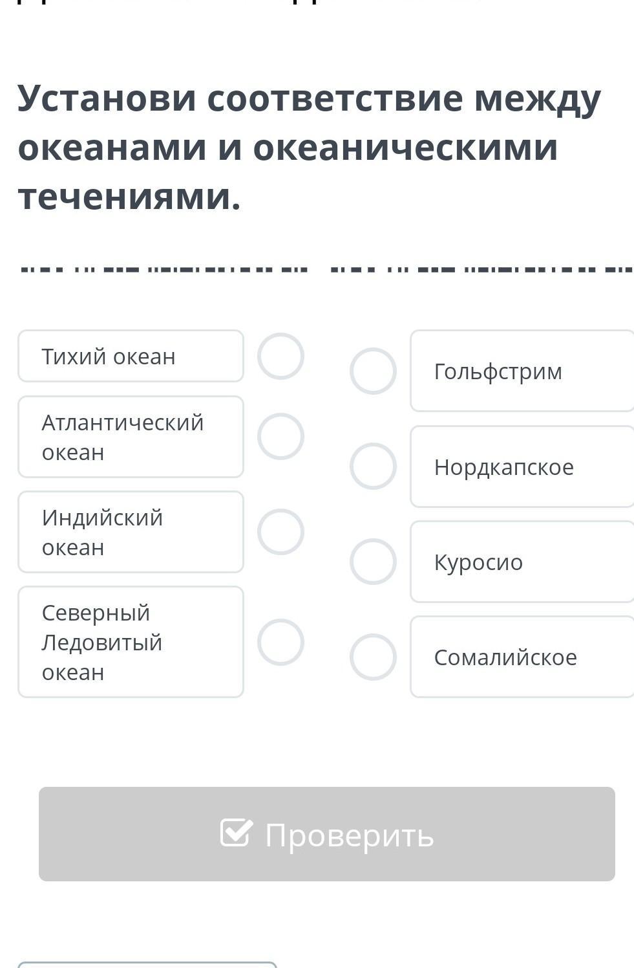The height and width of the screenshot is (968, 634).
Task: Click the Северный Ледовитый океан box
Action: pos(131,642)
